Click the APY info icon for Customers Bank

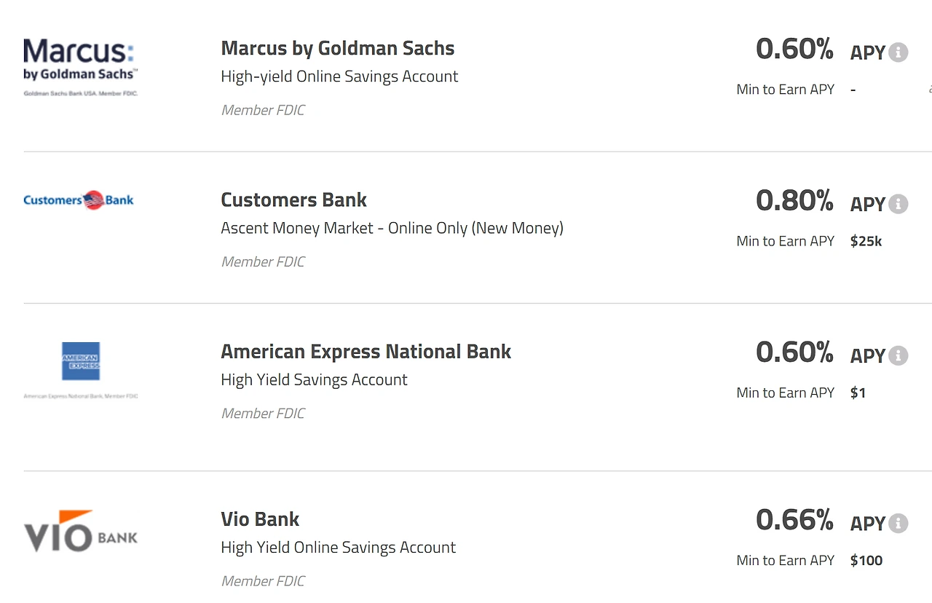coord(899,204)
